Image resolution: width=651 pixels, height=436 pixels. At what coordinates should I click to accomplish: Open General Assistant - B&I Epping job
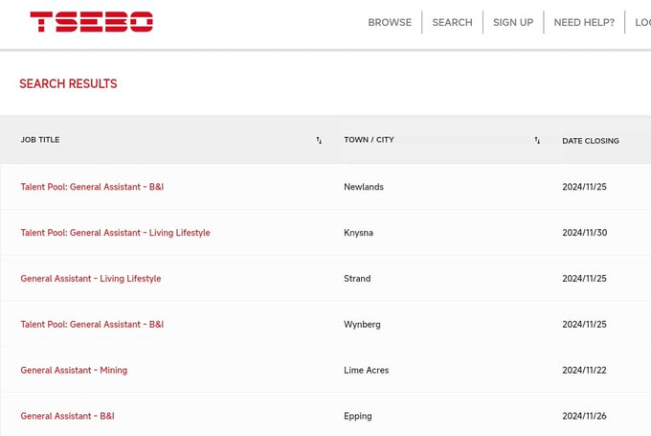(x=67, y=416)
